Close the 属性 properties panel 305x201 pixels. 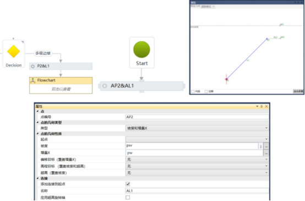266,106
